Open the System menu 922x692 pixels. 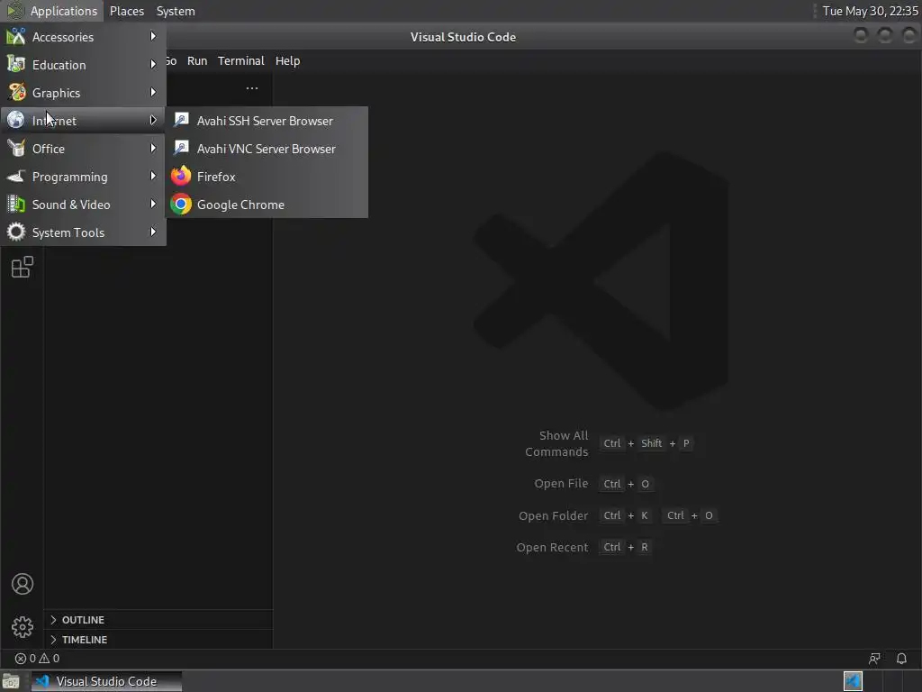coord(176,11)
